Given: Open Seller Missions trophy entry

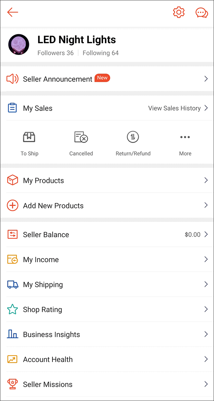Looking at the screenshot, I should (48, 384).
